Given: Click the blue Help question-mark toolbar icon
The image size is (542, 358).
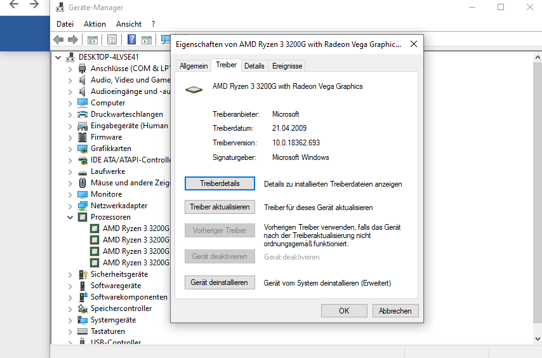Looking at the screenshot, I should pyautogui.click(x=132, y=39).
